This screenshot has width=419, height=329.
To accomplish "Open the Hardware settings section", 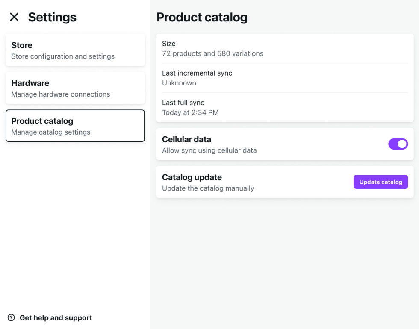I will [75, 88].
